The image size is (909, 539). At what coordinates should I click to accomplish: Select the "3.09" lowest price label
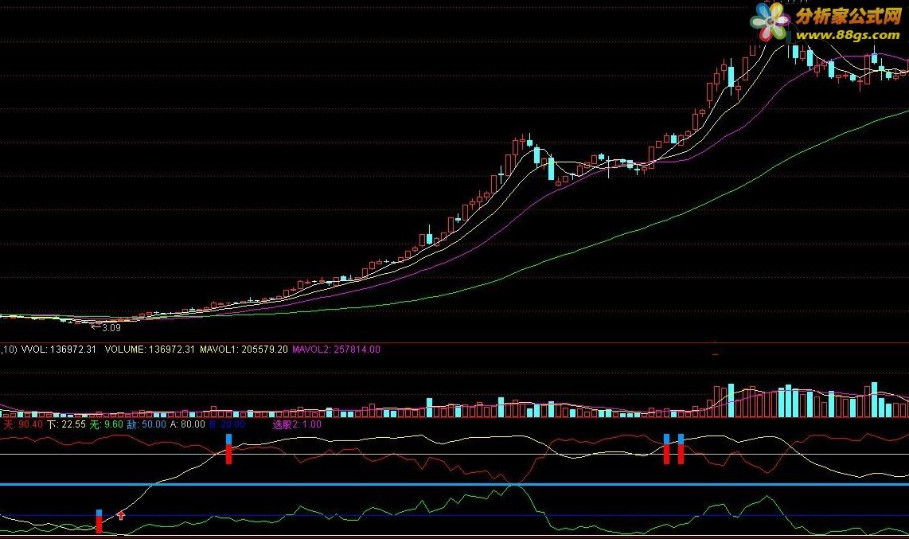(111, 328)
